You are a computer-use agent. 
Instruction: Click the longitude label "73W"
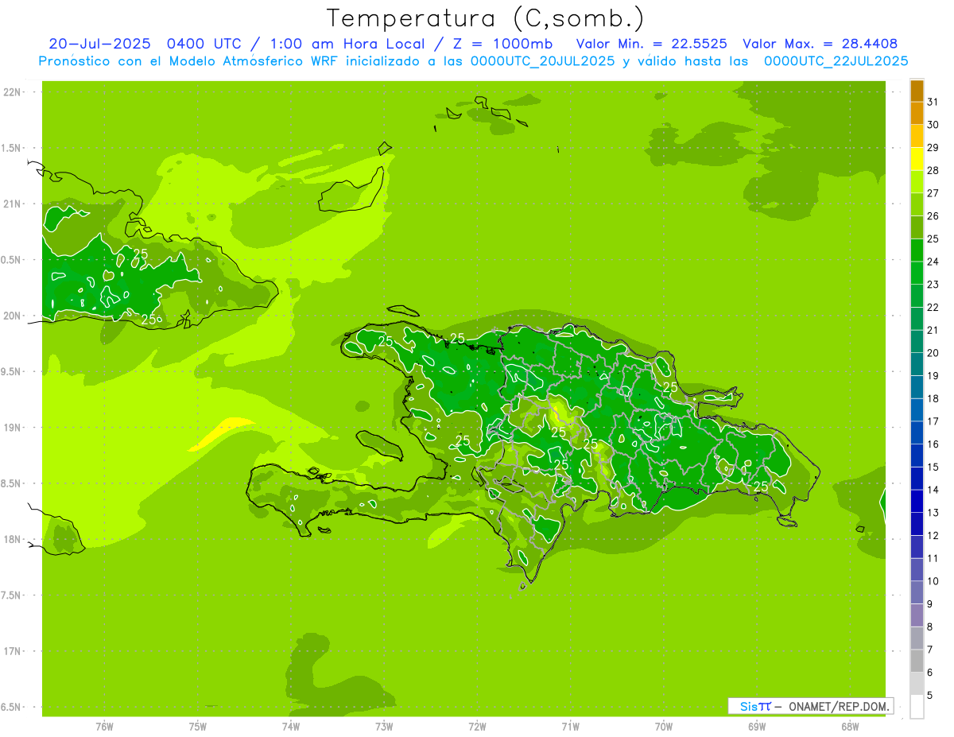(384, 727)
